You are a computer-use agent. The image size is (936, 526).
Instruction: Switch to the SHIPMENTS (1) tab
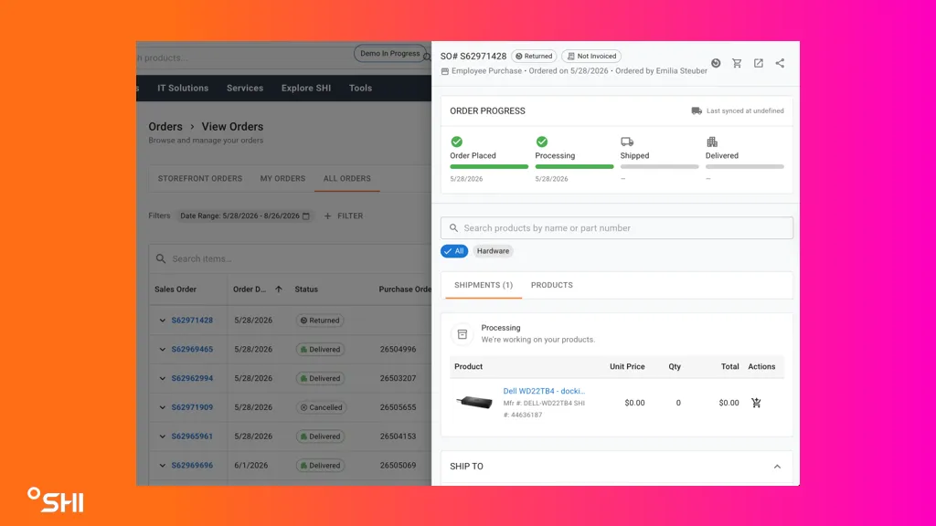(484, 285)
